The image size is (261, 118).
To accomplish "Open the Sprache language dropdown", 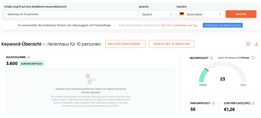I will coord(157,14).
